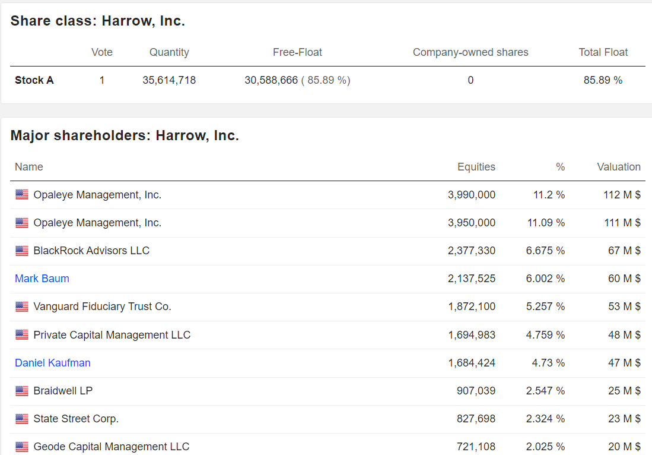Click the equities value 3,950,000
This screenshot has width=652, height=455.
472,223
